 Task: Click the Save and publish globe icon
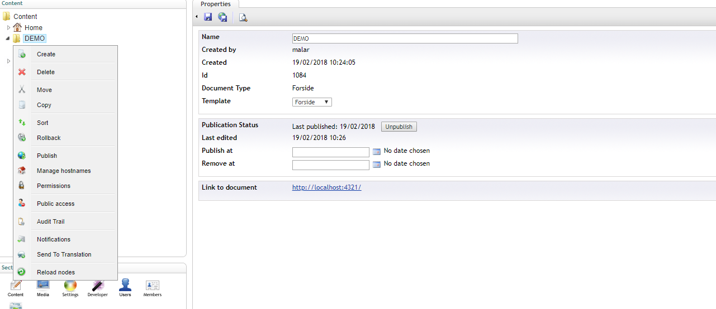coord(222,17)
